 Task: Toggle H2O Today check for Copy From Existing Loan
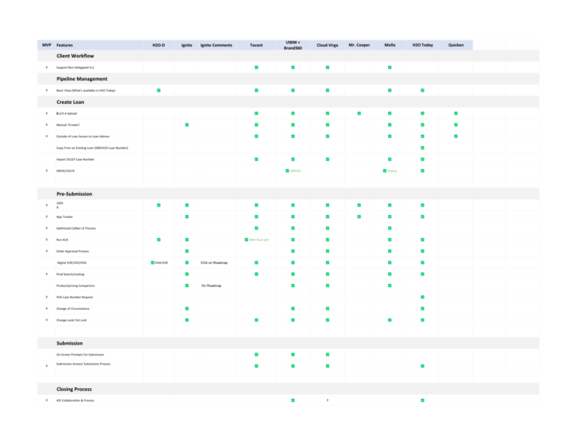tap(422, 147)
